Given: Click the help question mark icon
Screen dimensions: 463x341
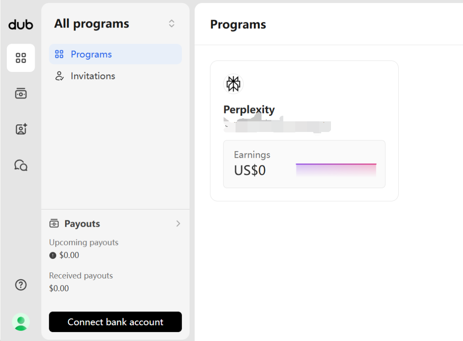Looking at the screenshot, I should (21, 285).
